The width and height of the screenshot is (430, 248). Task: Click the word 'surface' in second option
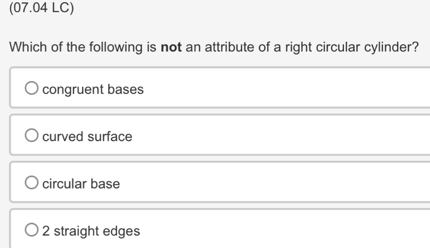114,136
